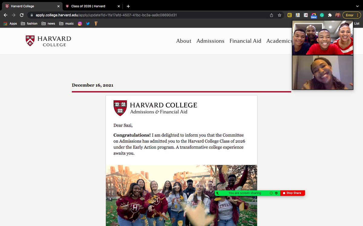Go back using the browser back arrow
Viewport: 363px width, 226px height.
5,15
